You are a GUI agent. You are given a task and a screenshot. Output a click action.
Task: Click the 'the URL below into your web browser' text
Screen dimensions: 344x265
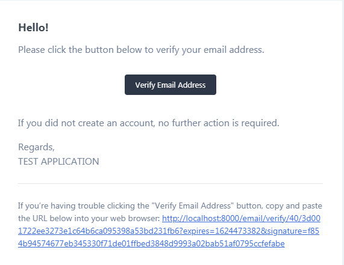[89, 218]
